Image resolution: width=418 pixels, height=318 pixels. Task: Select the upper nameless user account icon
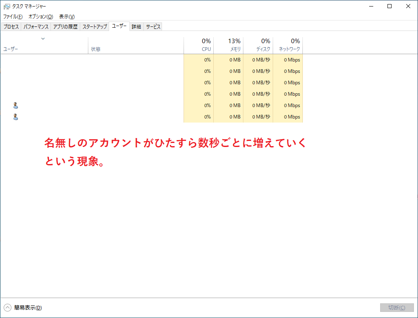(x=15, y=105)
